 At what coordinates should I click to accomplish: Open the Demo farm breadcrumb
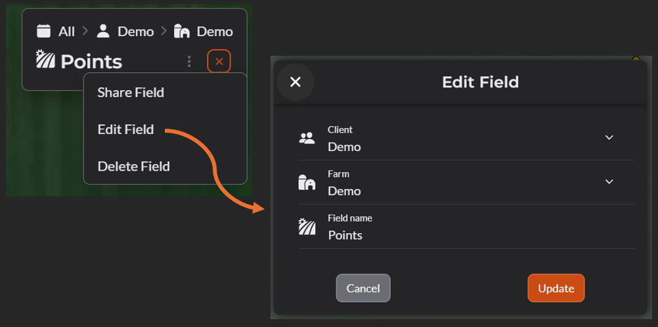(215, 32)
